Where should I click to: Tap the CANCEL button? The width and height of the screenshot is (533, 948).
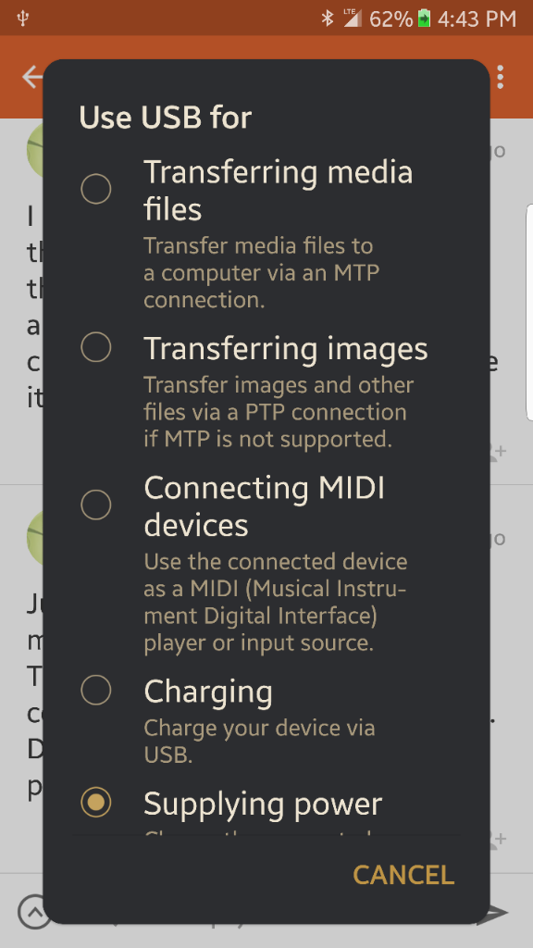tap(403, 875)
